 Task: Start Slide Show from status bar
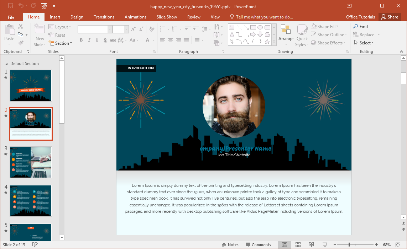325,245
